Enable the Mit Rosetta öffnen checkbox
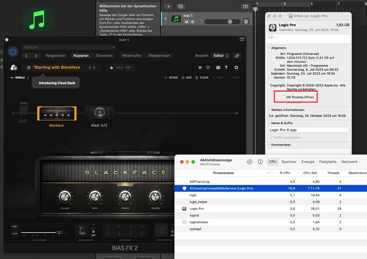The width and height of the screenshot is (367, 259). coord(284,97)
